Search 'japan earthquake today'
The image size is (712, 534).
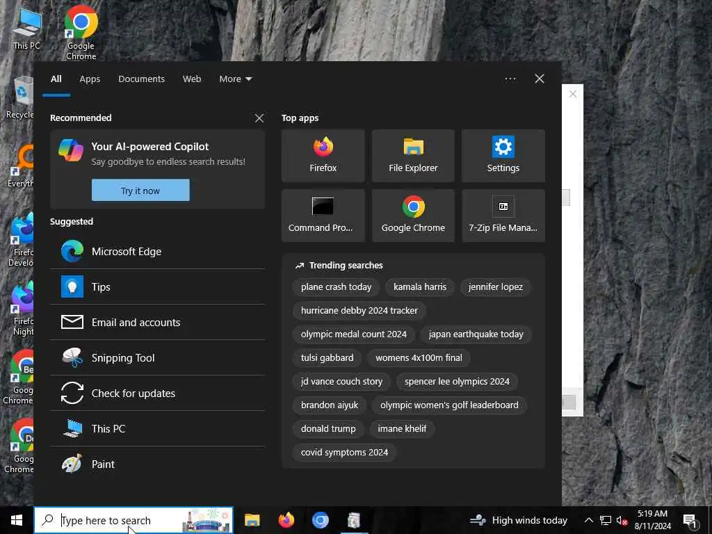coord(476,334)
